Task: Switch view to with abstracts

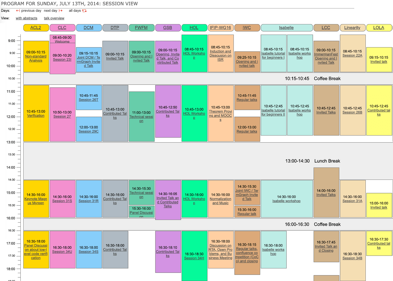Action: point(26,18)
